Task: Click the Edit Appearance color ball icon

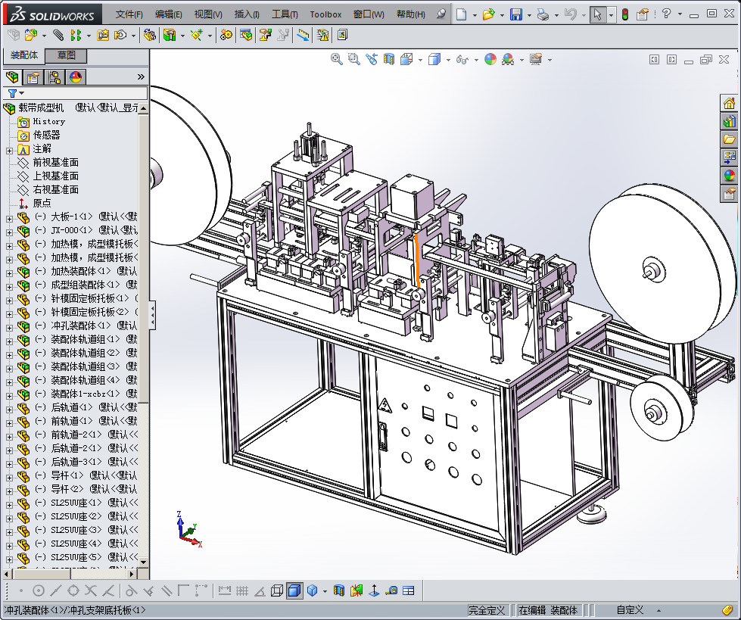Action: (490, 59)
